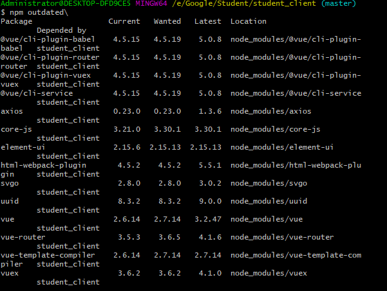Click svgo current version '2.8.0'
Screen dimensions: 387x291
point(129,183)
